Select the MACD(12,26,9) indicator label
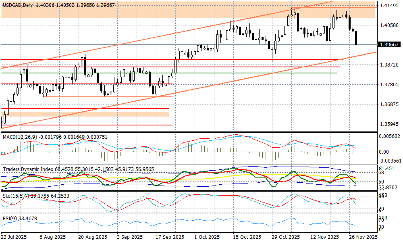The image size is (403, 242). pos(19,137)
